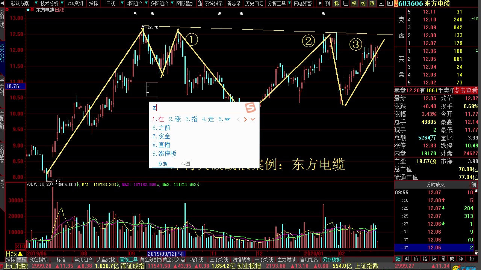The width and height of the screenshot is (481, 270).
Task: Click the 细 button beside 分时成交 header
Action: [474, 184]
